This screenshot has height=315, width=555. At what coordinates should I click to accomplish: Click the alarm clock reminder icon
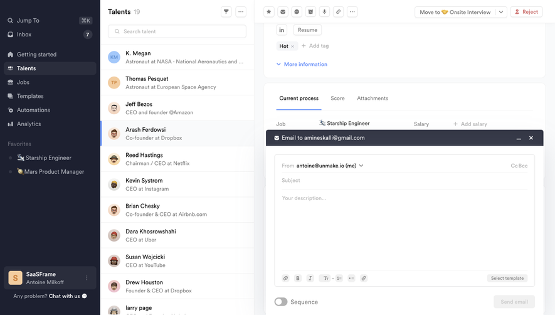click(310, 12)
